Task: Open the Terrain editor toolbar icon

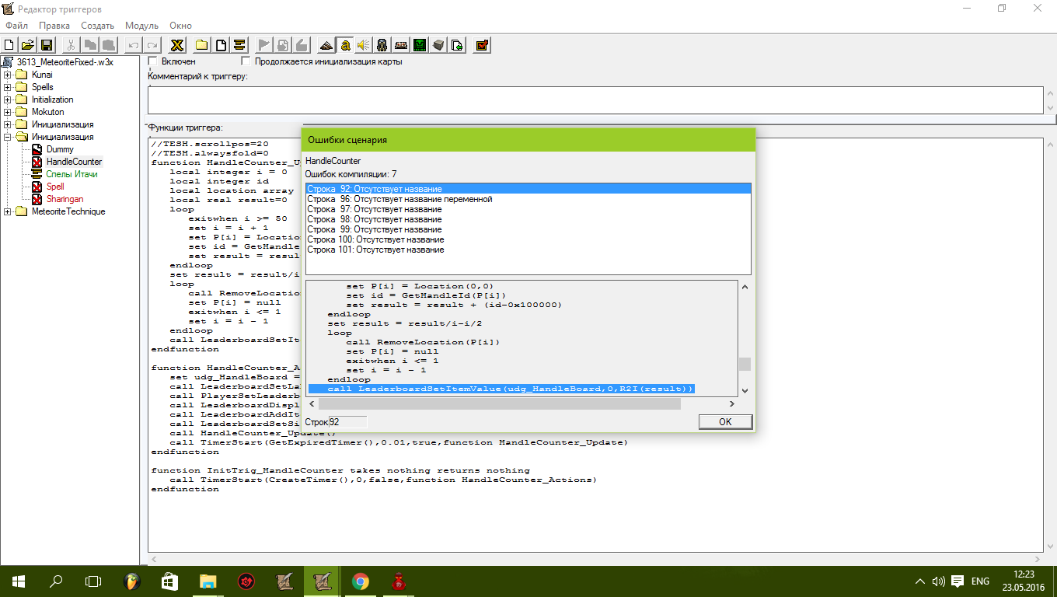Action: (326, 45)
